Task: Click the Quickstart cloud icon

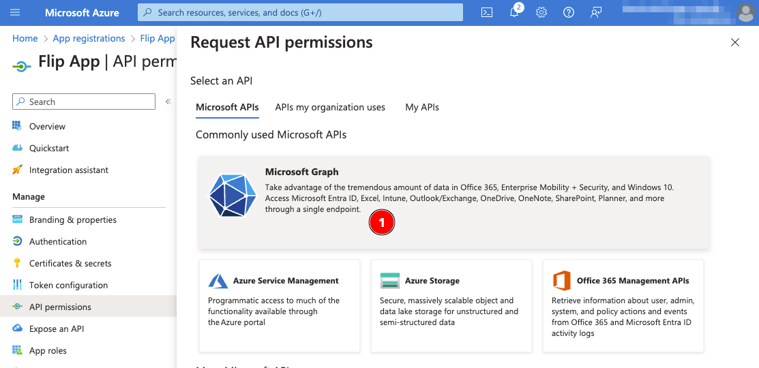Action: pos(17,148)
